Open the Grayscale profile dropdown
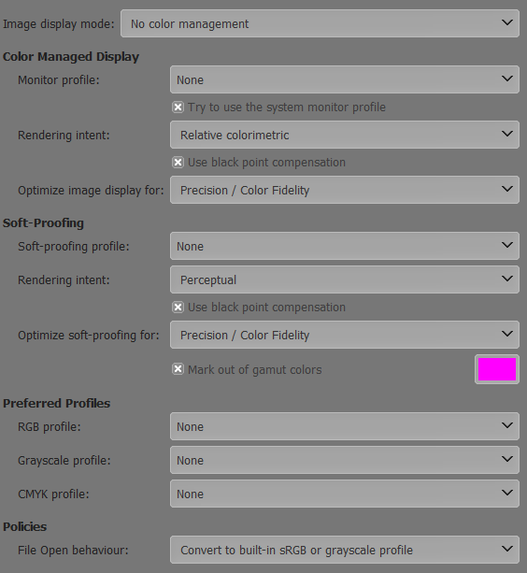 click(x=345, y=460)
